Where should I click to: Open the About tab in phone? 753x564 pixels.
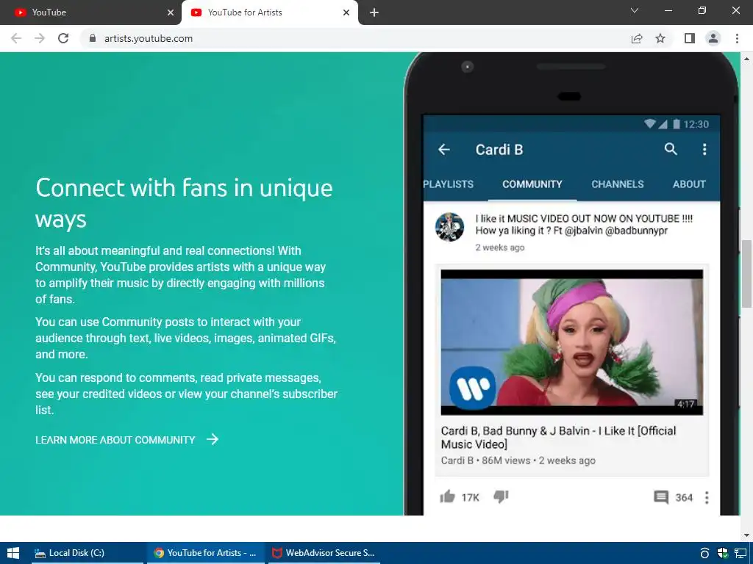[x=689, y=184]
